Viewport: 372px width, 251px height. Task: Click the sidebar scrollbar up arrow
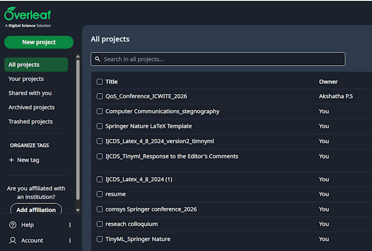click(x=78, y=56)
